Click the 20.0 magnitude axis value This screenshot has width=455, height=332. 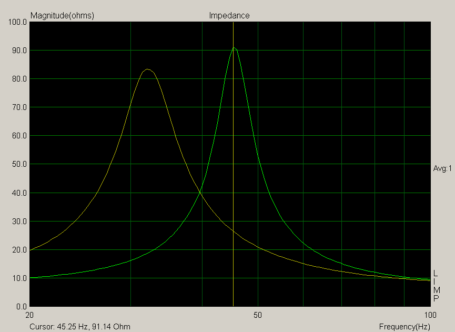click(19, 250)
